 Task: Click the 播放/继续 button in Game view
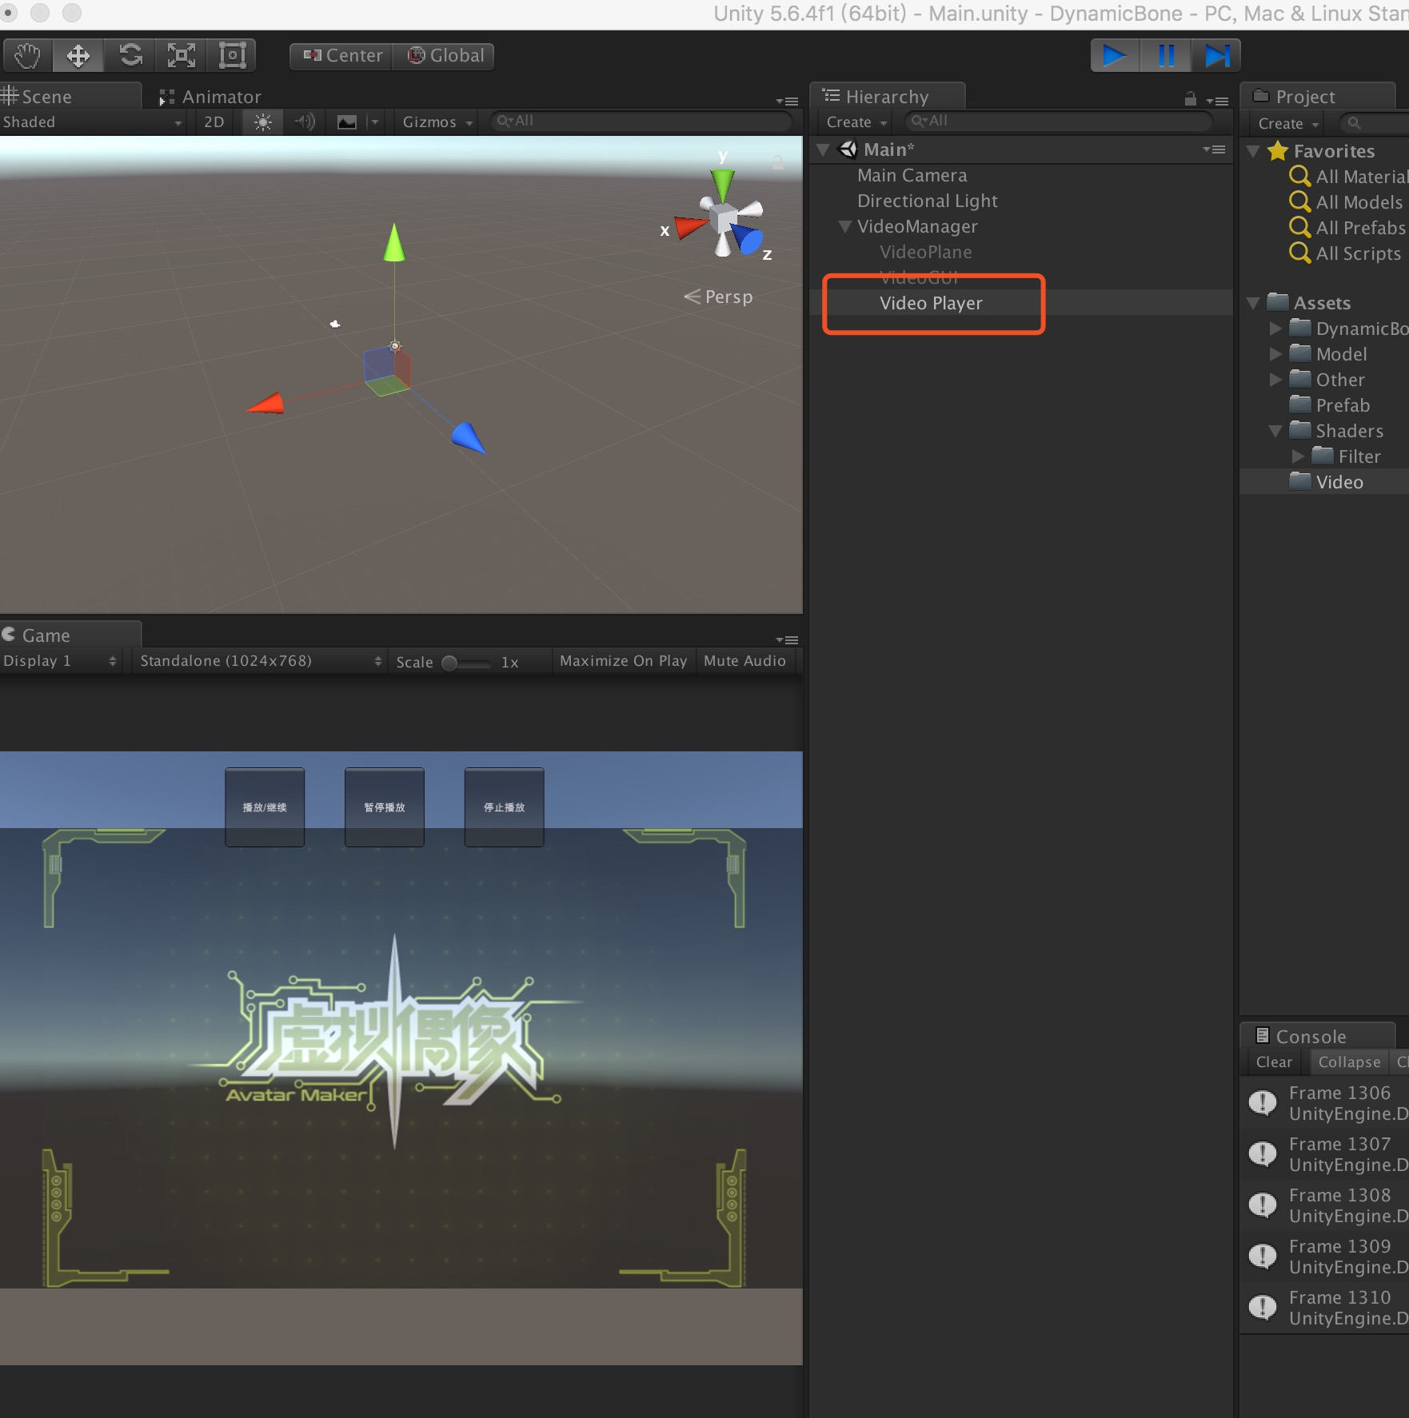tap(264, 807)
